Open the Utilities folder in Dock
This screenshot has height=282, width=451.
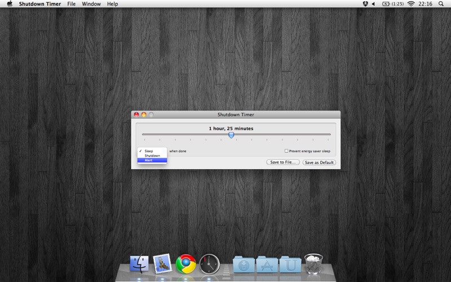pos(290,265)
